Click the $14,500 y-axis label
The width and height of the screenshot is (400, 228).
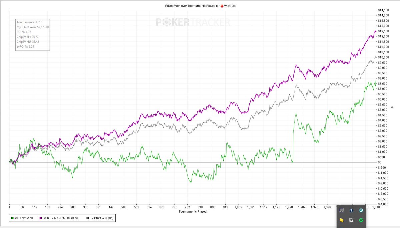point(384,10)
